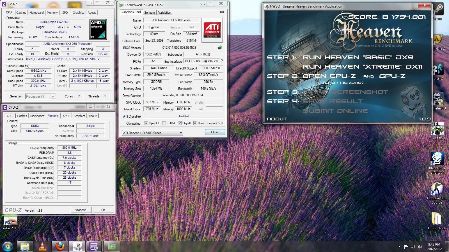Open the OCing Tools folder icon
Viewport: 449px width, 252px height.
click(x=437, y=221)
